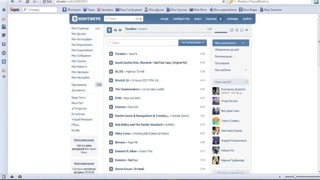The height and width of the screenshot is (180, 320).
Task: Open люди in the header menu
Action: [x=164, y=19]
